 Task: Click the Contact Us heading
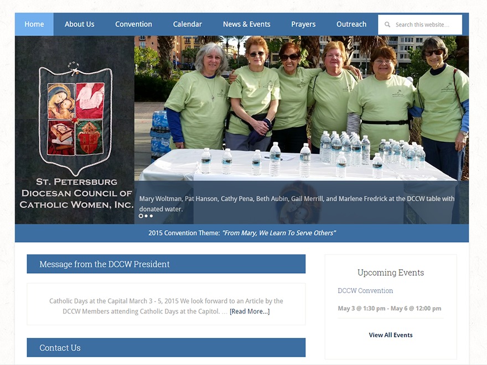click(60, 348)
